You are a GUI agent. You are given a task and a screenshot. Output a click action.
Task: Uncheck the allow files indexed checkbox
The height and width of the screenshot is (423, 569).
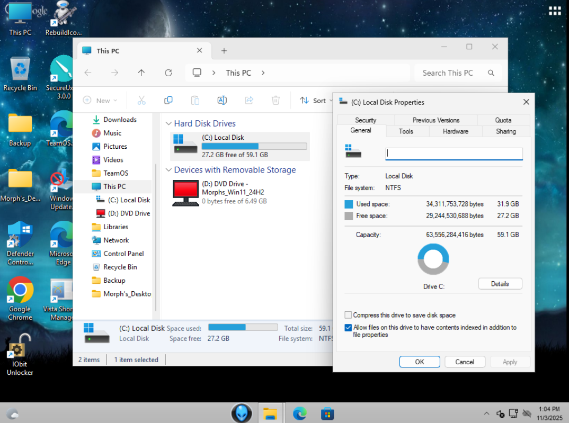point(348,328)
